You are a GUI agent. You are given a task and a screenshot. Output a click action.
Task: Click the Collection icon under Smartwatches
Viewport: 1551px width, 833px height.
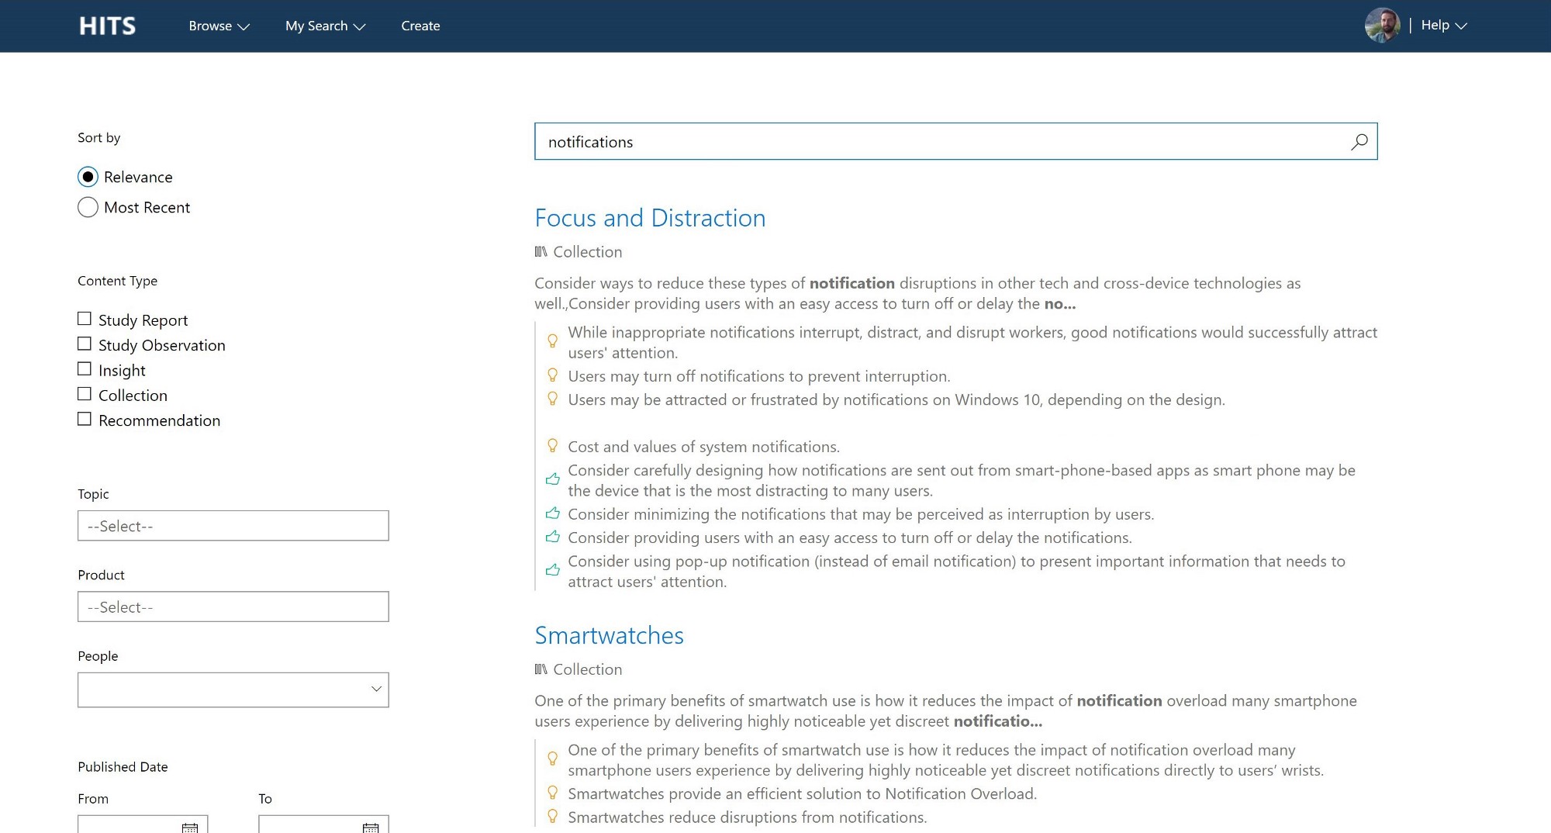tap(541, 669)
